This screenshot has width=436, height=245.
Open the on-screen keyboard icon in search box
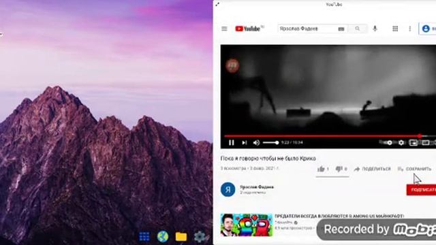(341, 29)
